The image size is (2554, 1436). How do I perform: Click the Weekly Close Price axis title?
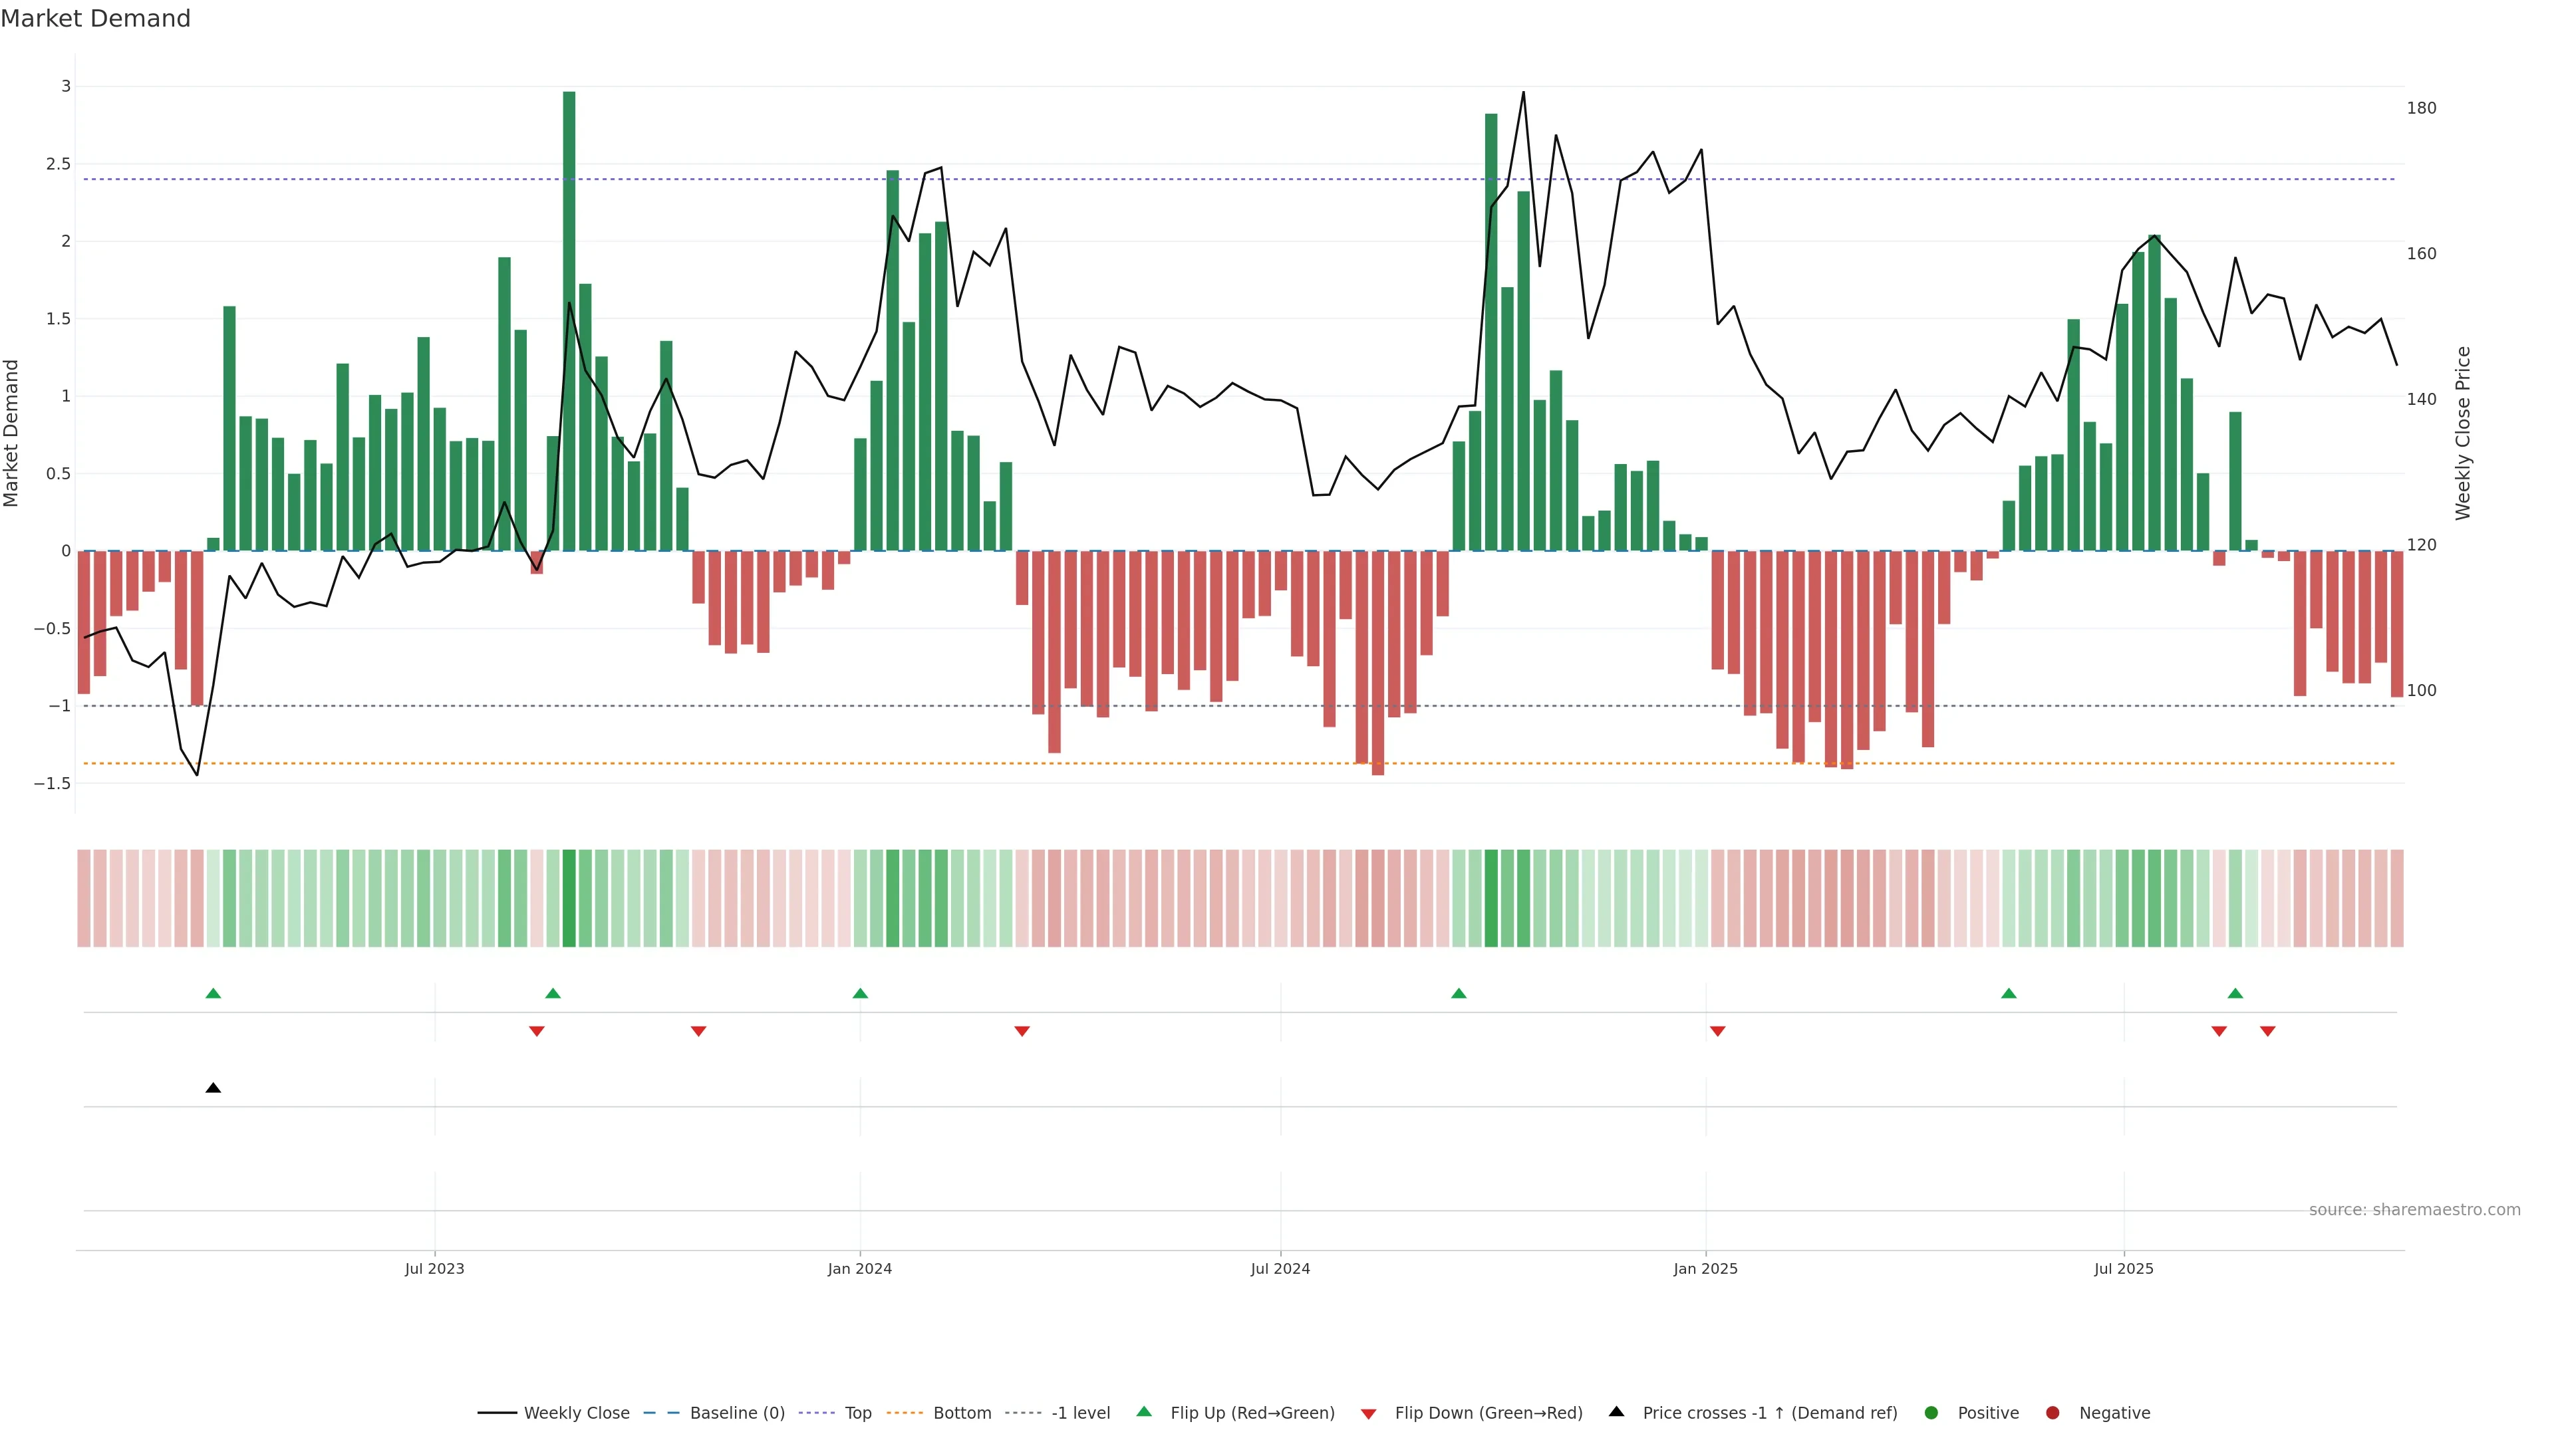point(2463,433)
